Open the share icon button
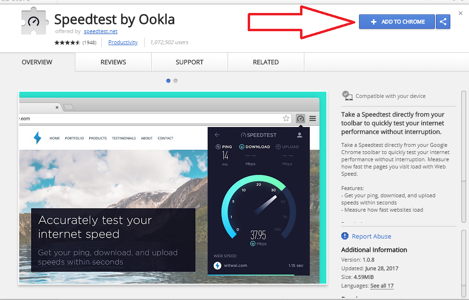This screenshot has height=300, width=469. click(x=443, y=22)
